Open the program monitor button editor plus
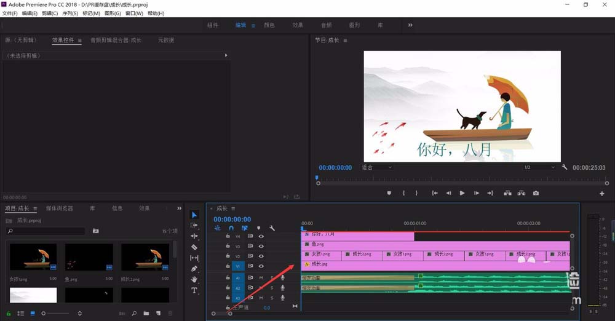Image resolution: width=615 pixels, height=321 pixels. pyautogui.click(x=601, y=194)
